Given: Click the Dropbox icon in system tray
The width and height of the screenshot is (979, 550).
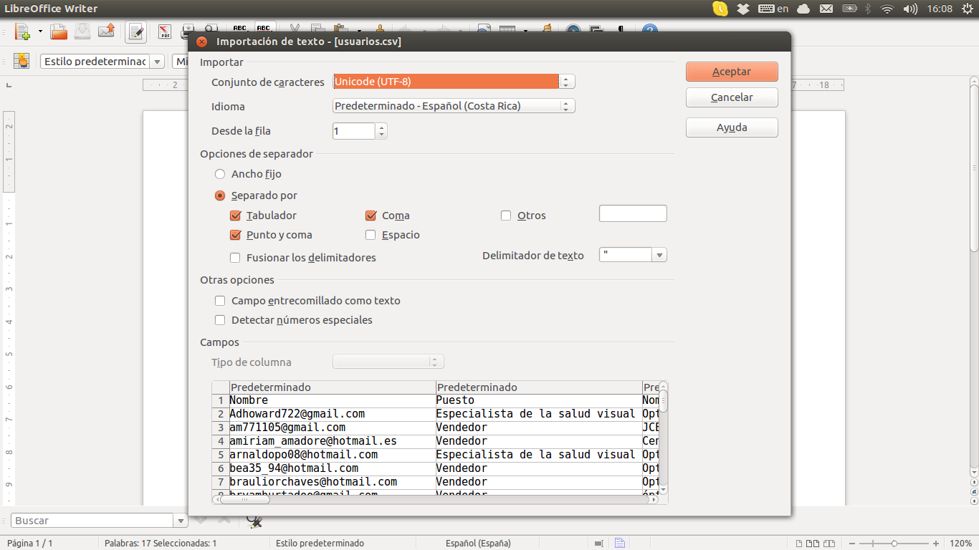Looking at the screenshot, I should (743, 9).
